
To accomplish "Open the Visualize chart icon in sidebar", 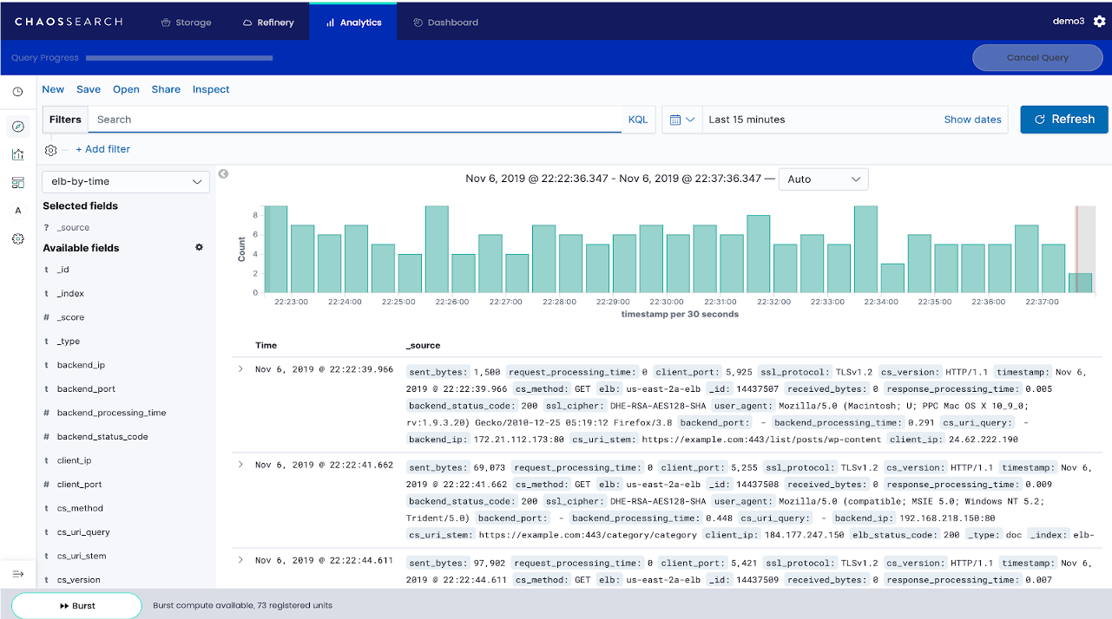I will (x=17, y=154).
